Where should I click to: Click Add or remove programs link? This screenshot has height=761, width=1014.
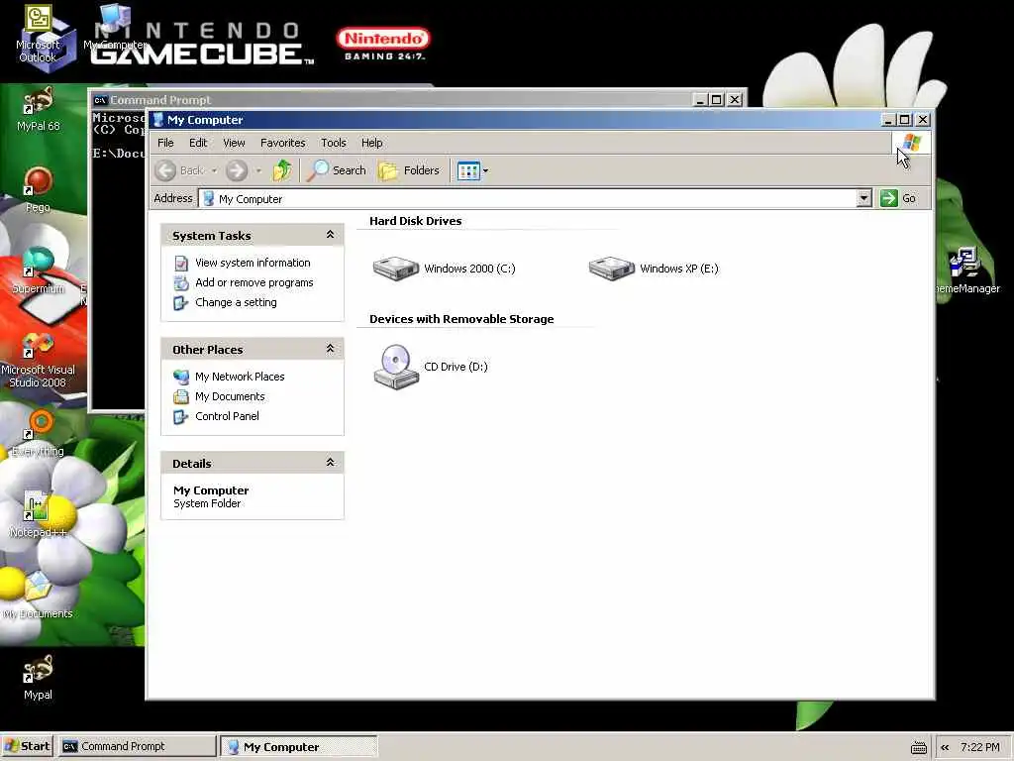pyautogui.click(x=254, y=282)
